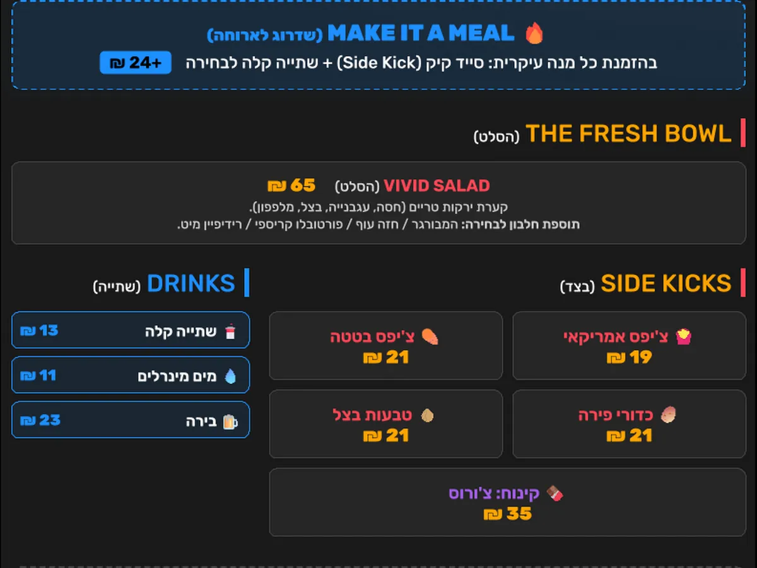Click the onion icon on onion rings card
The image size is (757, 568).
point(428,415)
